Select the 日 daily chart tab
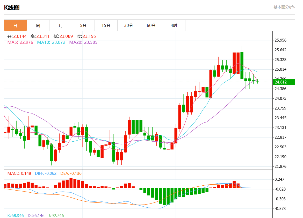The width and height of the screenshot is (303, 218). pyautogui.click(x=15, y=25)
